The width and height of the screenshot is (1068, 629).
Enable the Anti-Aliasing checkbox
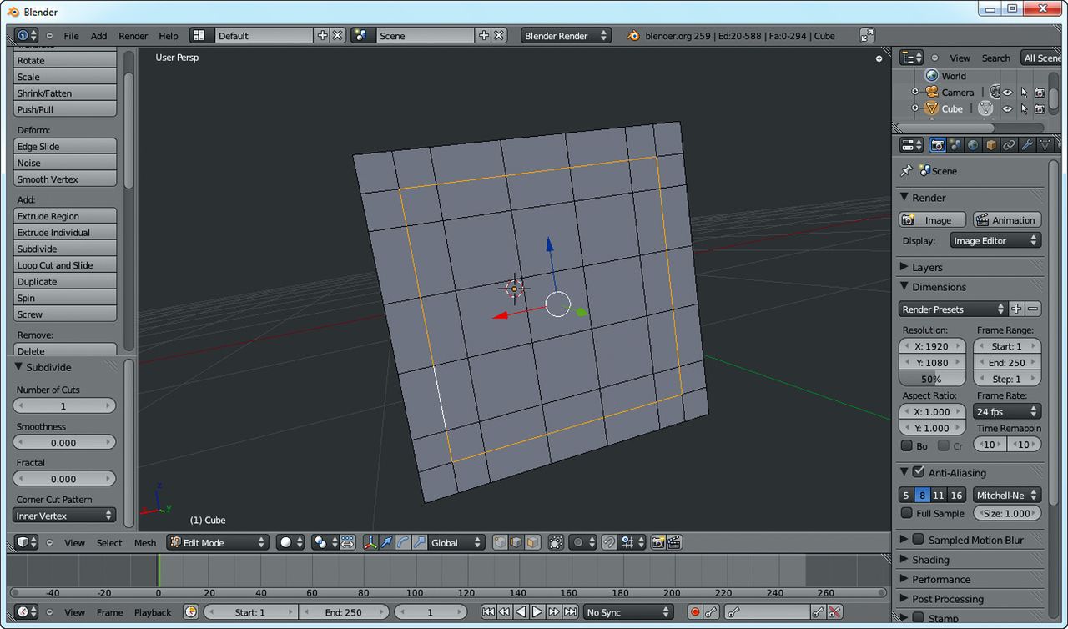pos(919,471)
